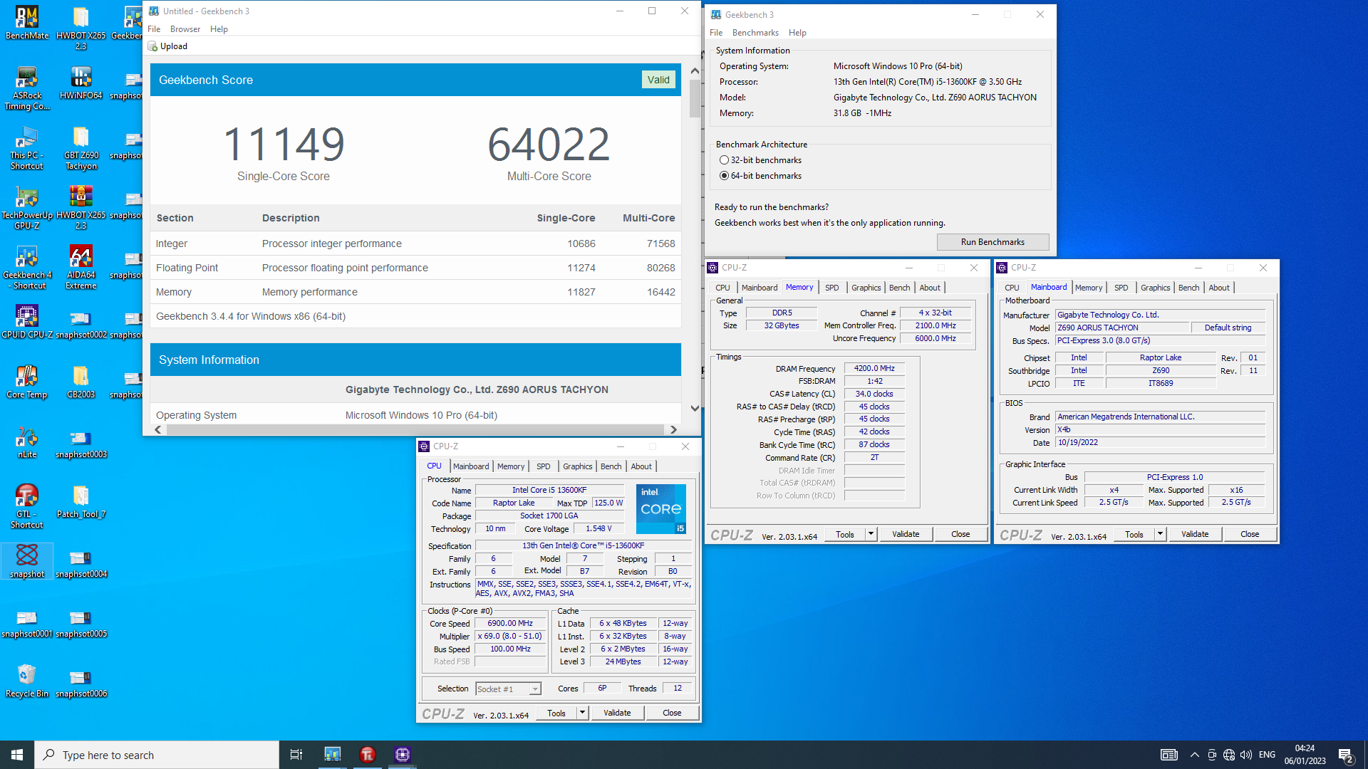Launch AIDA64 Extreme desktop icon
1368x769 pixels.
[81, 268]
